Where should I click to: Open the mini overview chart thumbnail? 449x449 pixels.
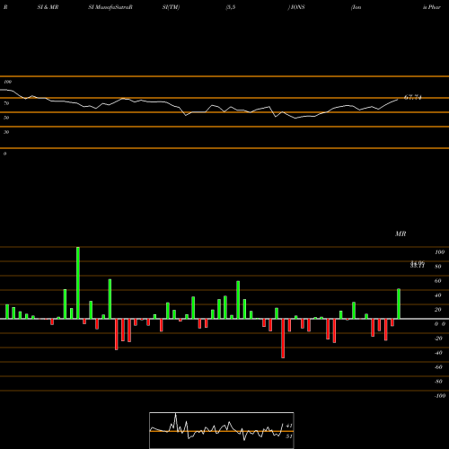tap(222, 430)
